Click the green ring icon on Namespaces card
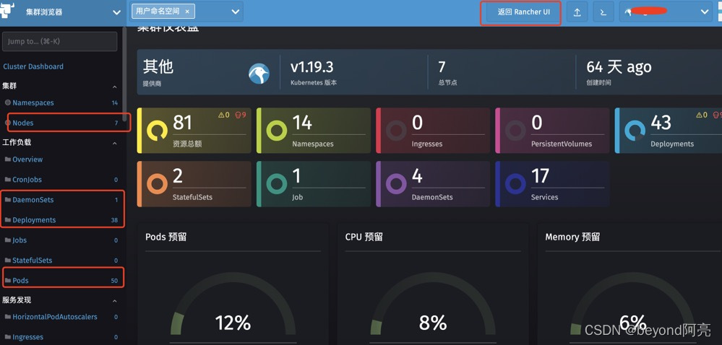 point(277,131)
